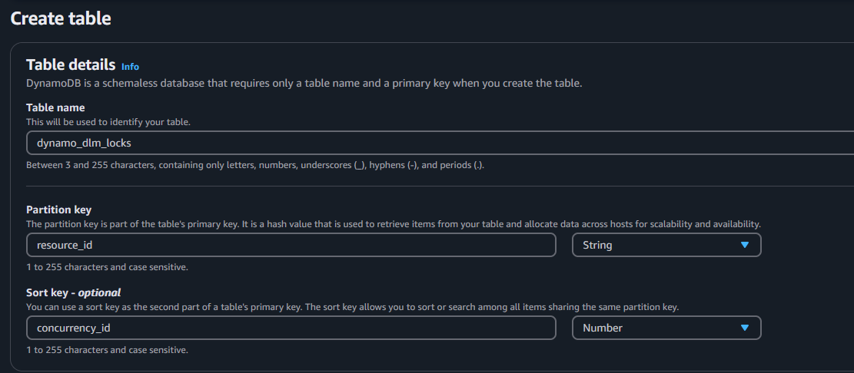Click the Partition key field label
The width and height of the screenshot is (854, 373).
click(59, 210)
